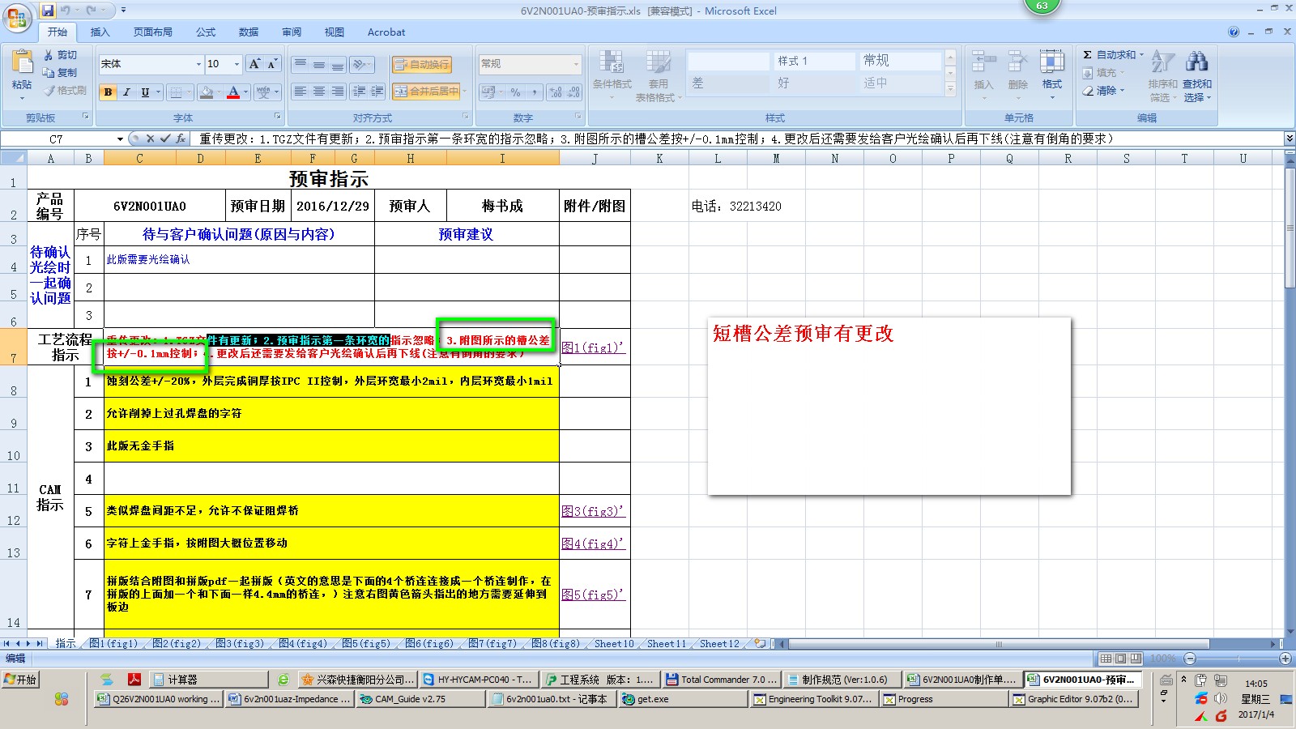The height and width of the screenshot is (729, 1296).
Task: Align cell text to the left
Action: click(301, 92)
